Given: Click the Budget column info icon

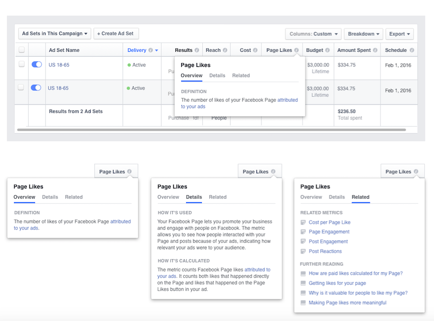Looking at the screenshot, I should (327, 50).
